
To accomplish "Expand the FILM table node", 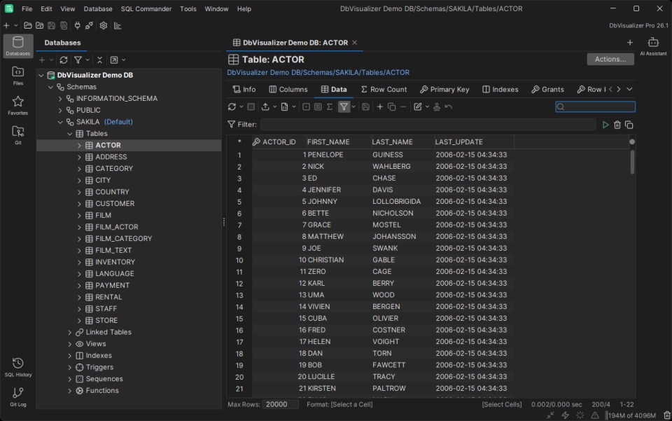I will tap(79, 215).
